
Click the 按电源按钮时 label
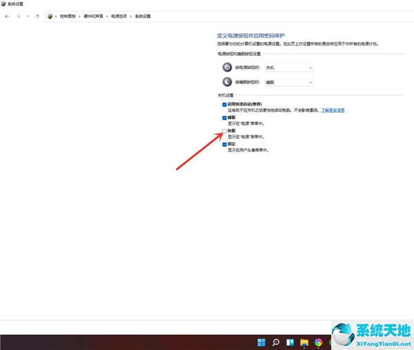tap(248, 68)
